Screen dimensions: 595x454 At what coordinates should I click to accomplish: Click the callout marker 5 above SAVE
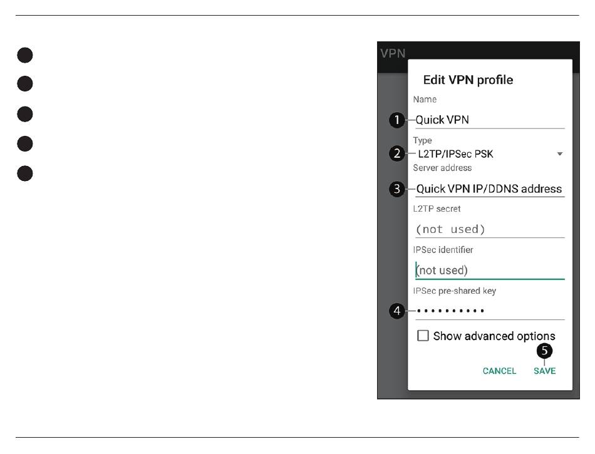click(544, 351)
